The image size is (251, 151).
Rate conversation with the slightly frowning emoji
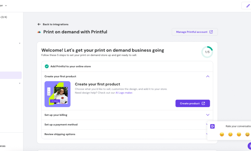(x=230, y=134)
